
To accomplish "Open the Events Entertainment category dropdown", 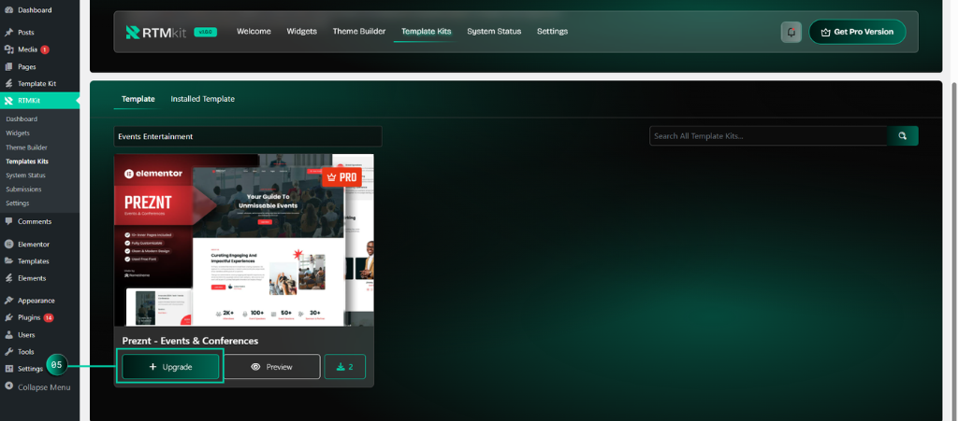I will (247, 136).
